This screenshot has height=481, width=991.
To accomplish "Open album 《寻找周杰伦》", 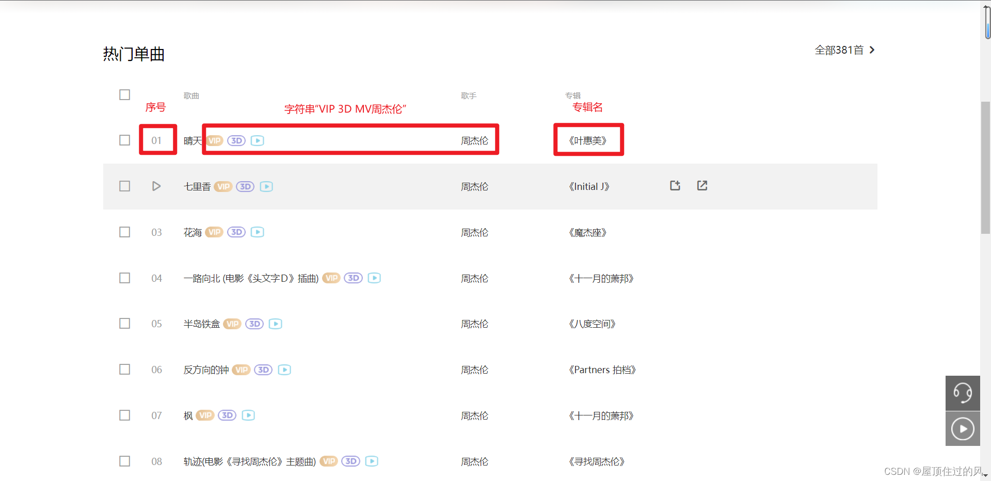I will click(x=597, y=462).
